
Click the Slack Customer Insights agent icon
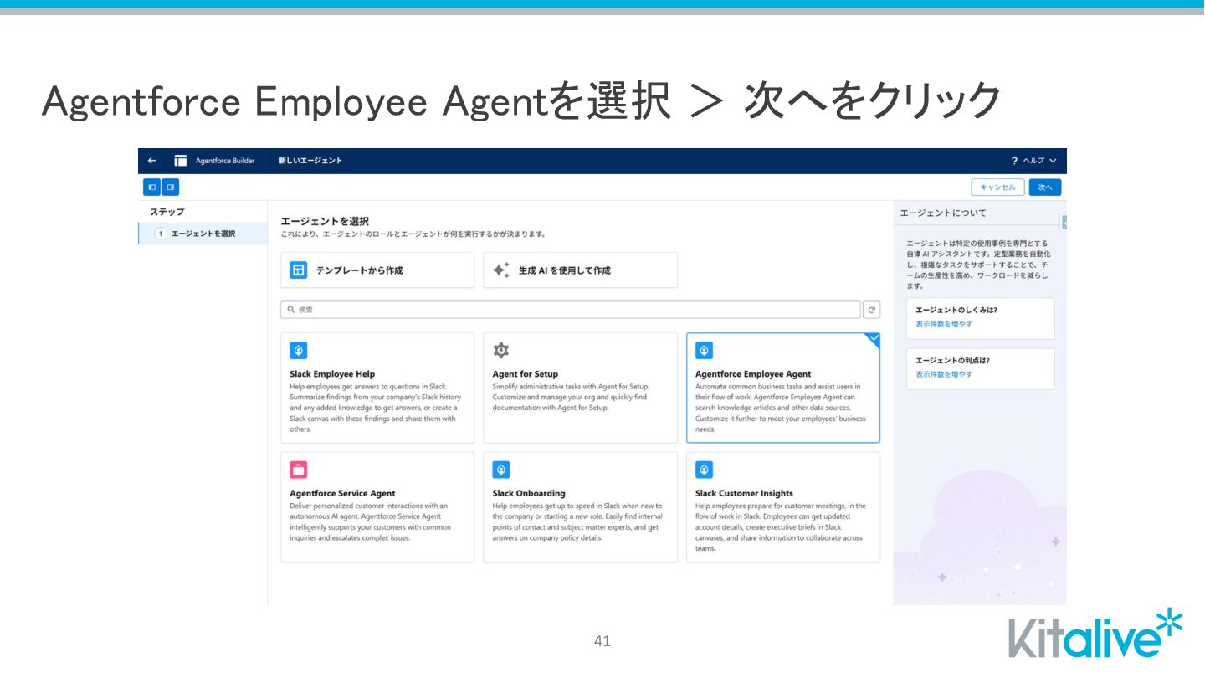704,470
